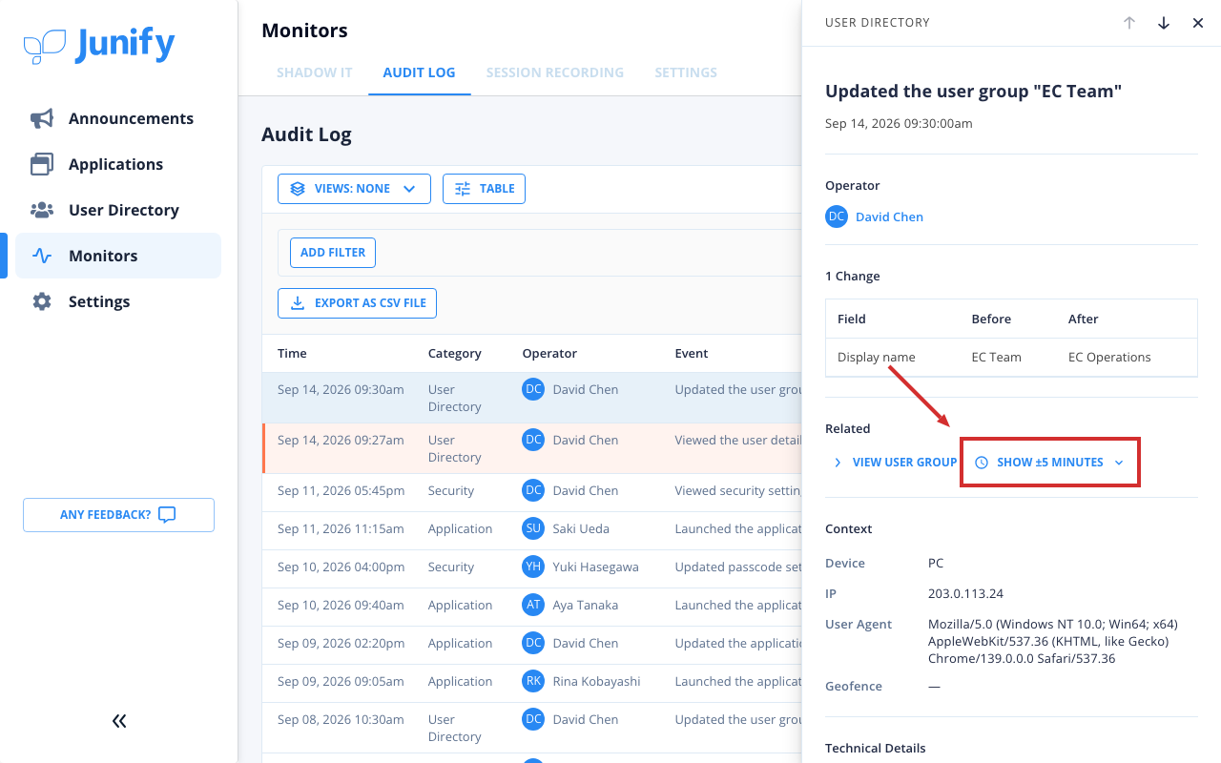Expand the Show ±5 Minutes dropdown

click(1049, 463)
